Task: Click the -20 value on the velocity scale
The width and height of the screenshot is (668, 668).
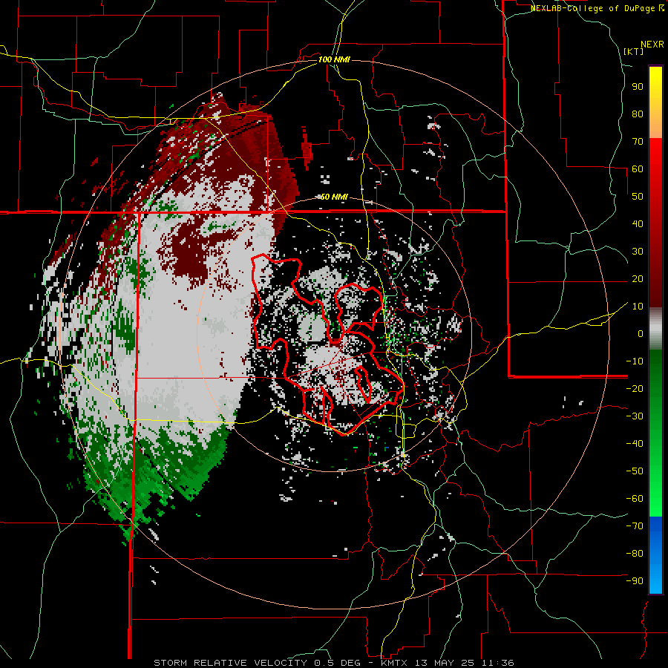Action: pyautogui.click(x=635, y=389)
